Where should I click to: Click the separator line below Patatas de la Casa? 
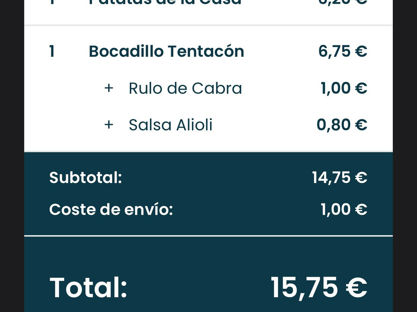click(x=208, y=25)
